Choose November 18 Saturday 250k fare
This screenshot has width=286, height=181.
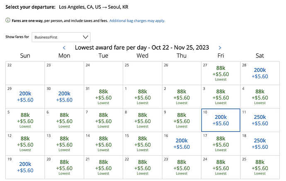pyautogui.click(x=260, y=144)
